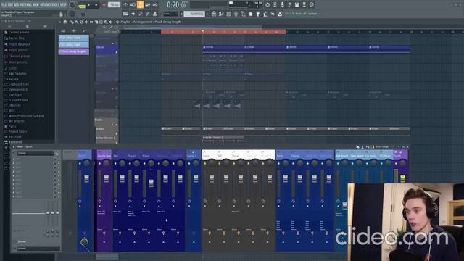Open the global snap selector

pos(171,14)
